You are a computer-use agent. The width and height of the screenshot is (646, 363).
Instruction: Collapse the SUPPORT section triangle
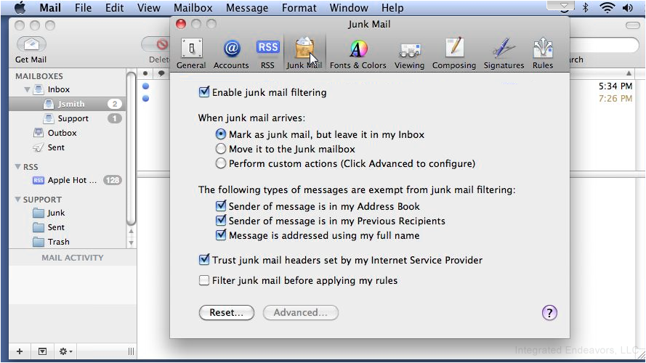tap(17, 199)
